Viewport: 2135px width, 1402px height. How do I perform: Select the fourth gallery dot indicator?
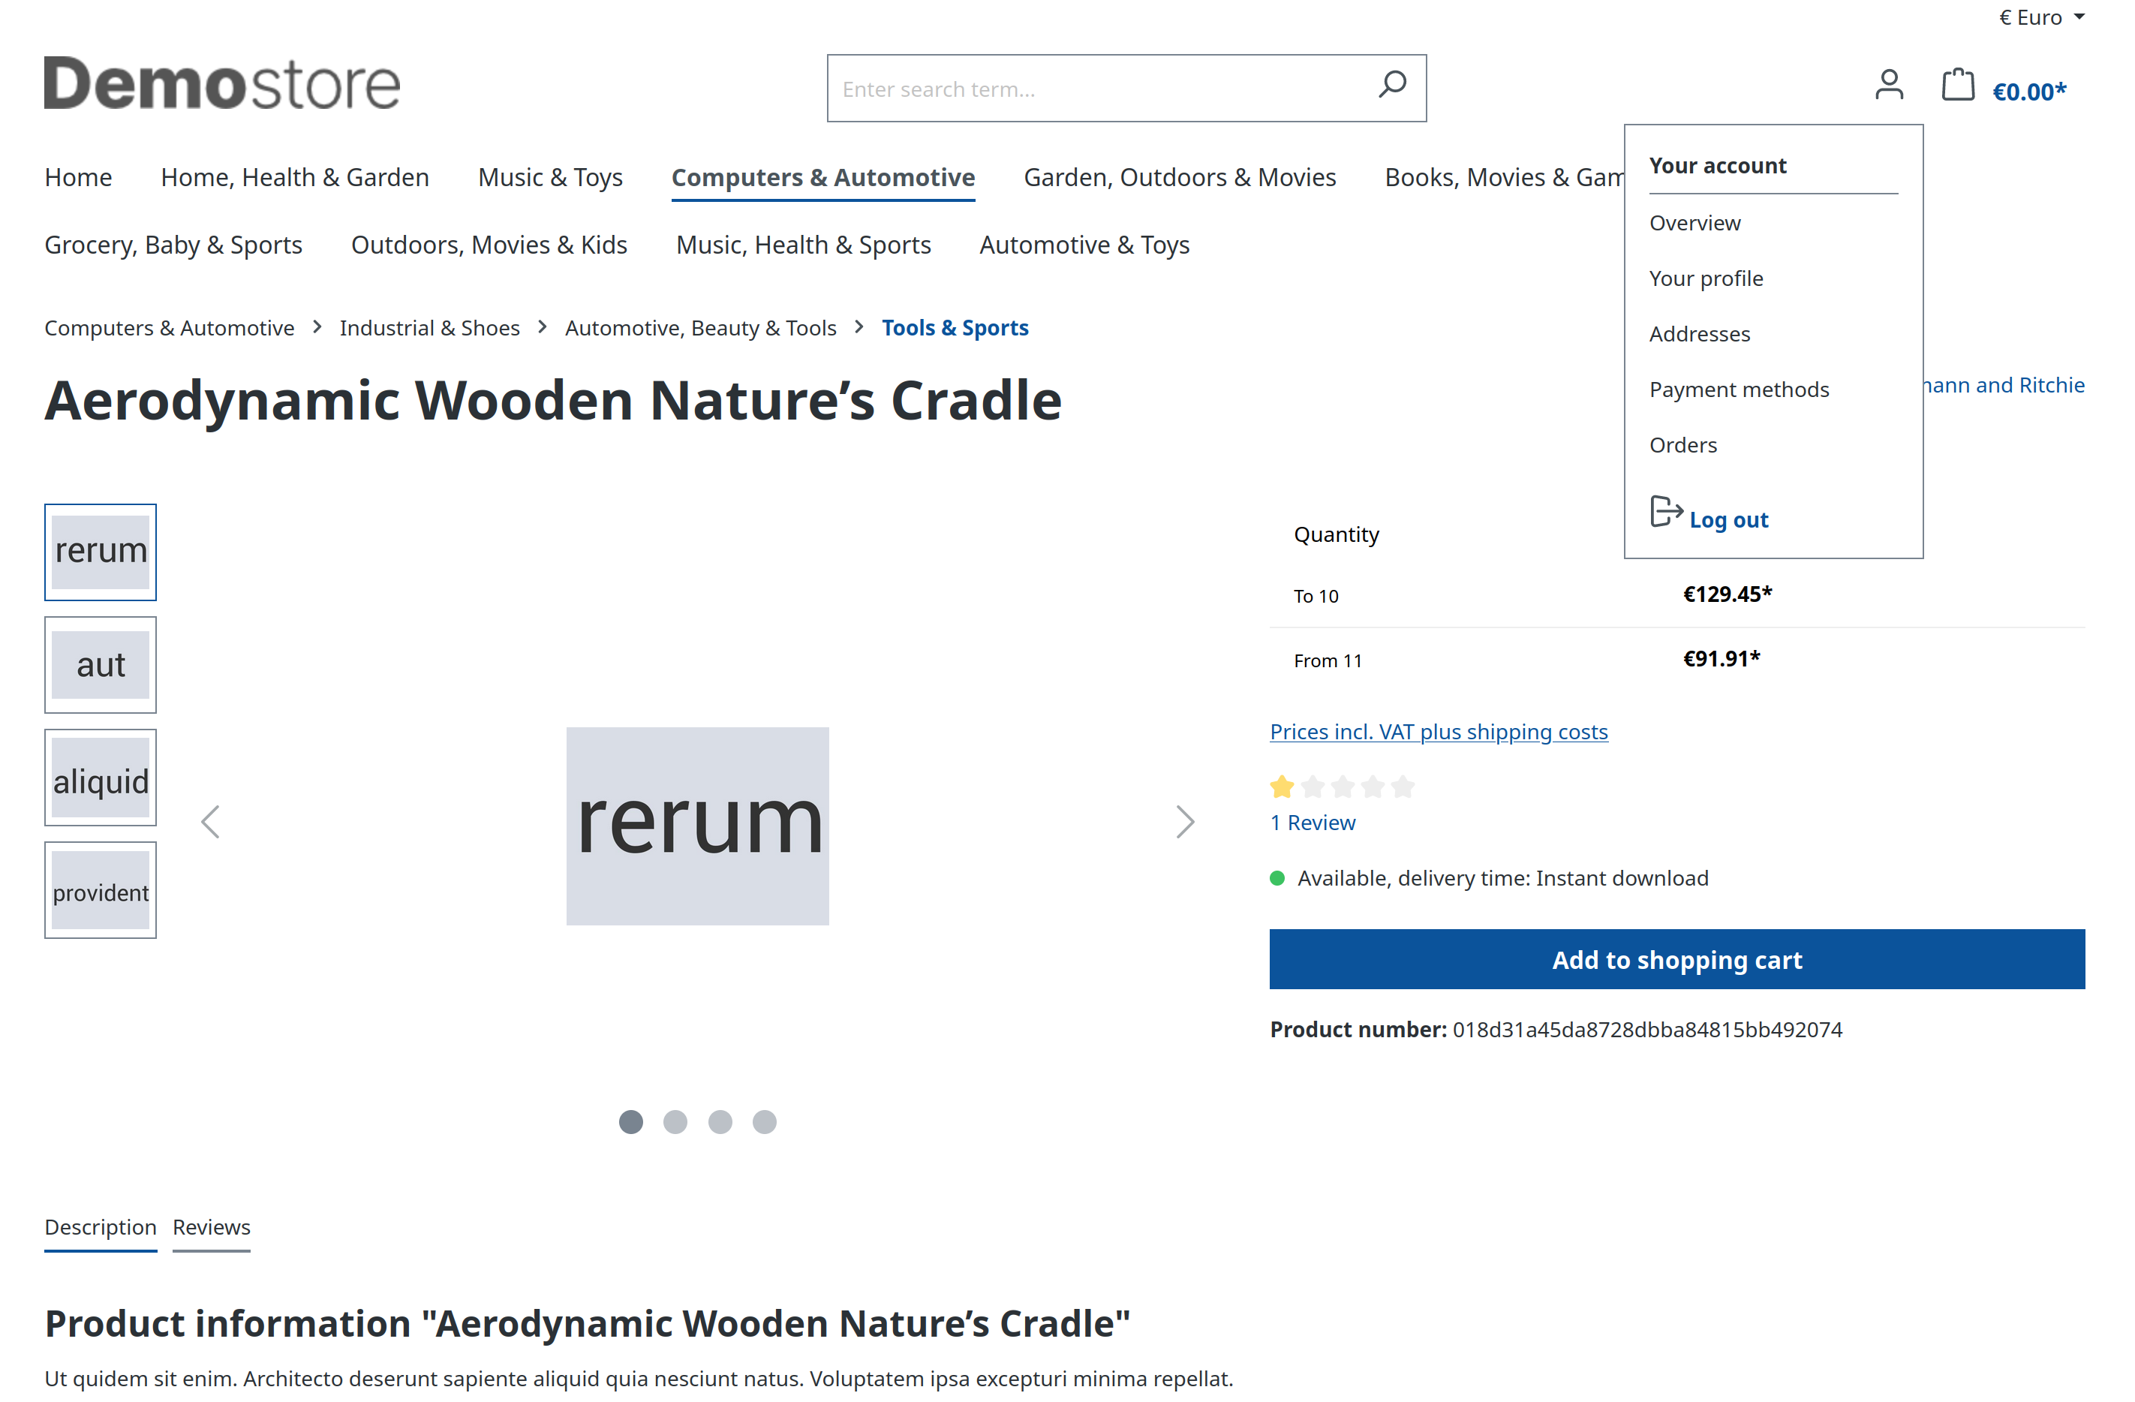(764, 1122)
